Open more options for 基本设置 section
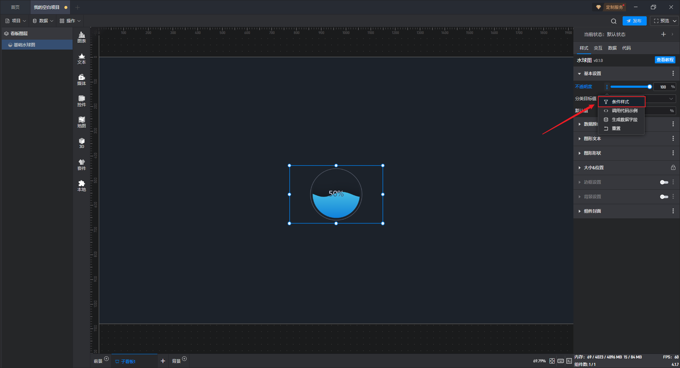The width and height of the screenshot is (680, 368). (673, 73)
